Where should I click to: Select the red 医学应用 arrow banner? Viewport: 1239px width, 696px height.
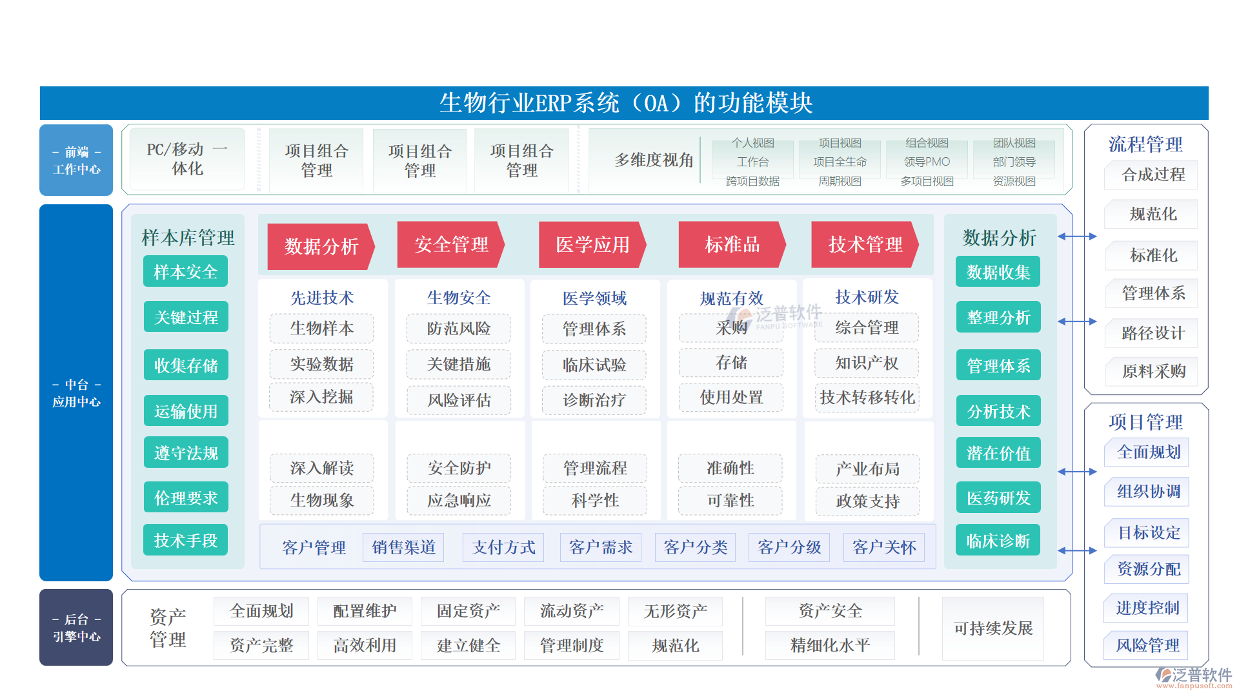(592, 244)
